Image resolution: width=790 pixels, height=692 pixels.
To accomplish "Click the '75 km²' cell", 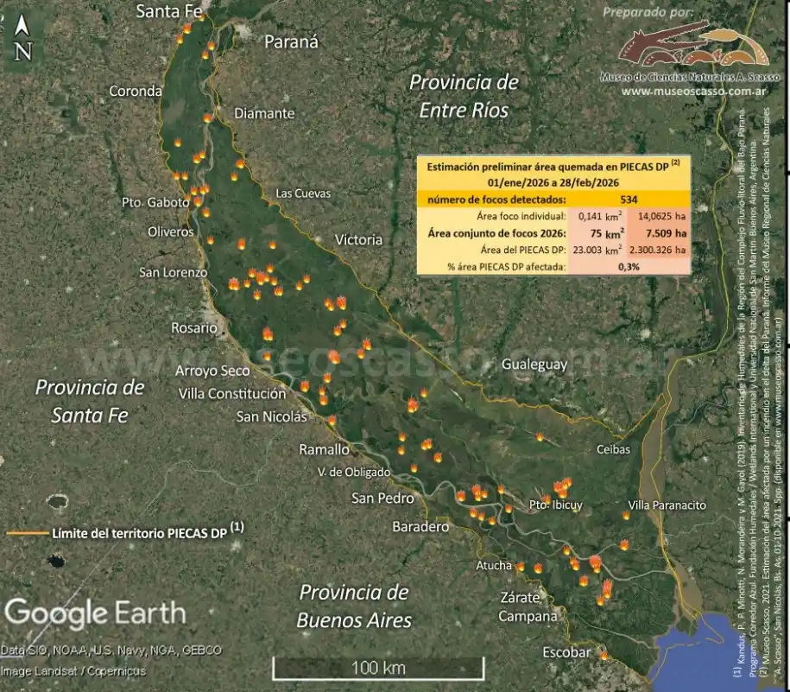I will click(607, 233).
